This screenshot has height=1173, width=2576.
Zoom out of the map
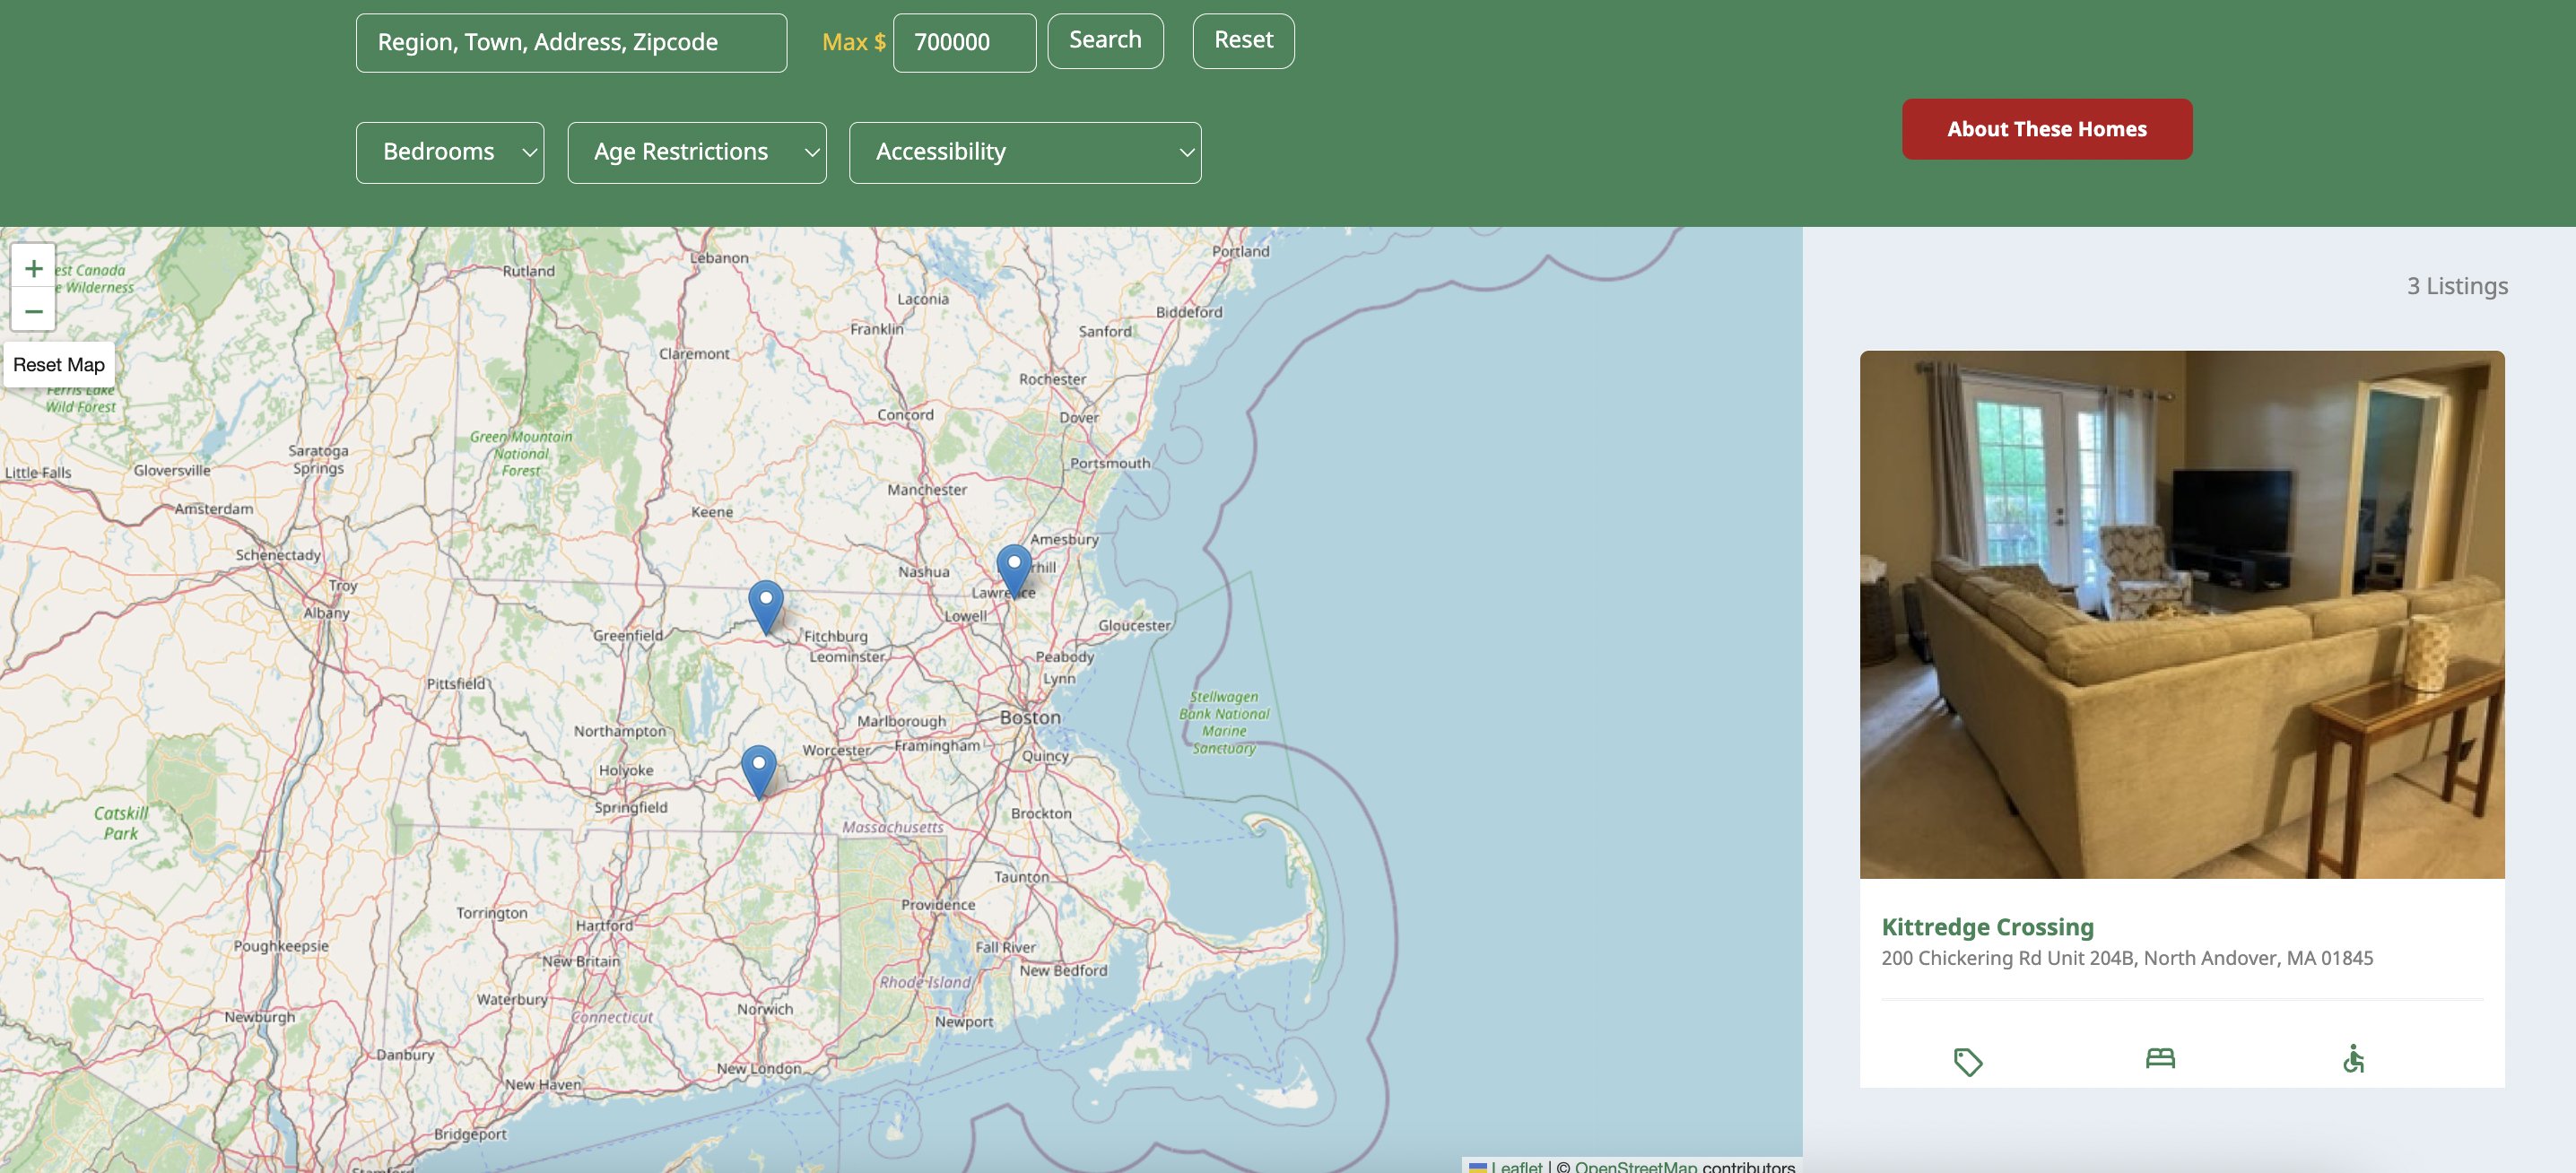tap(33, 311)
